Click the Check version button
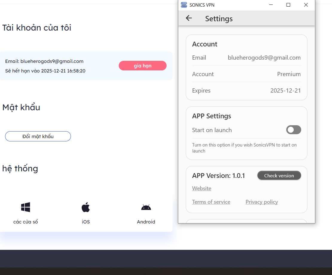 279,176
